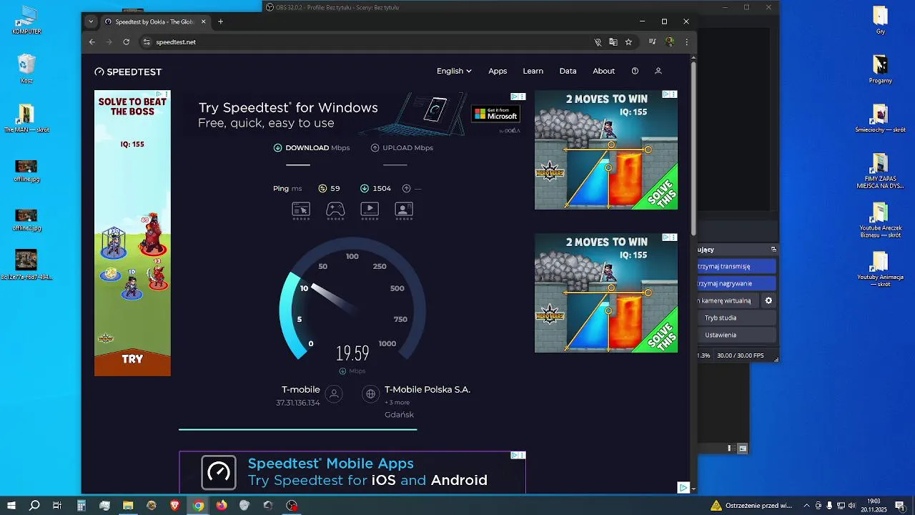915x515 pixels.
Task: Click the web browsing rating icon
Action: [301, 209]
